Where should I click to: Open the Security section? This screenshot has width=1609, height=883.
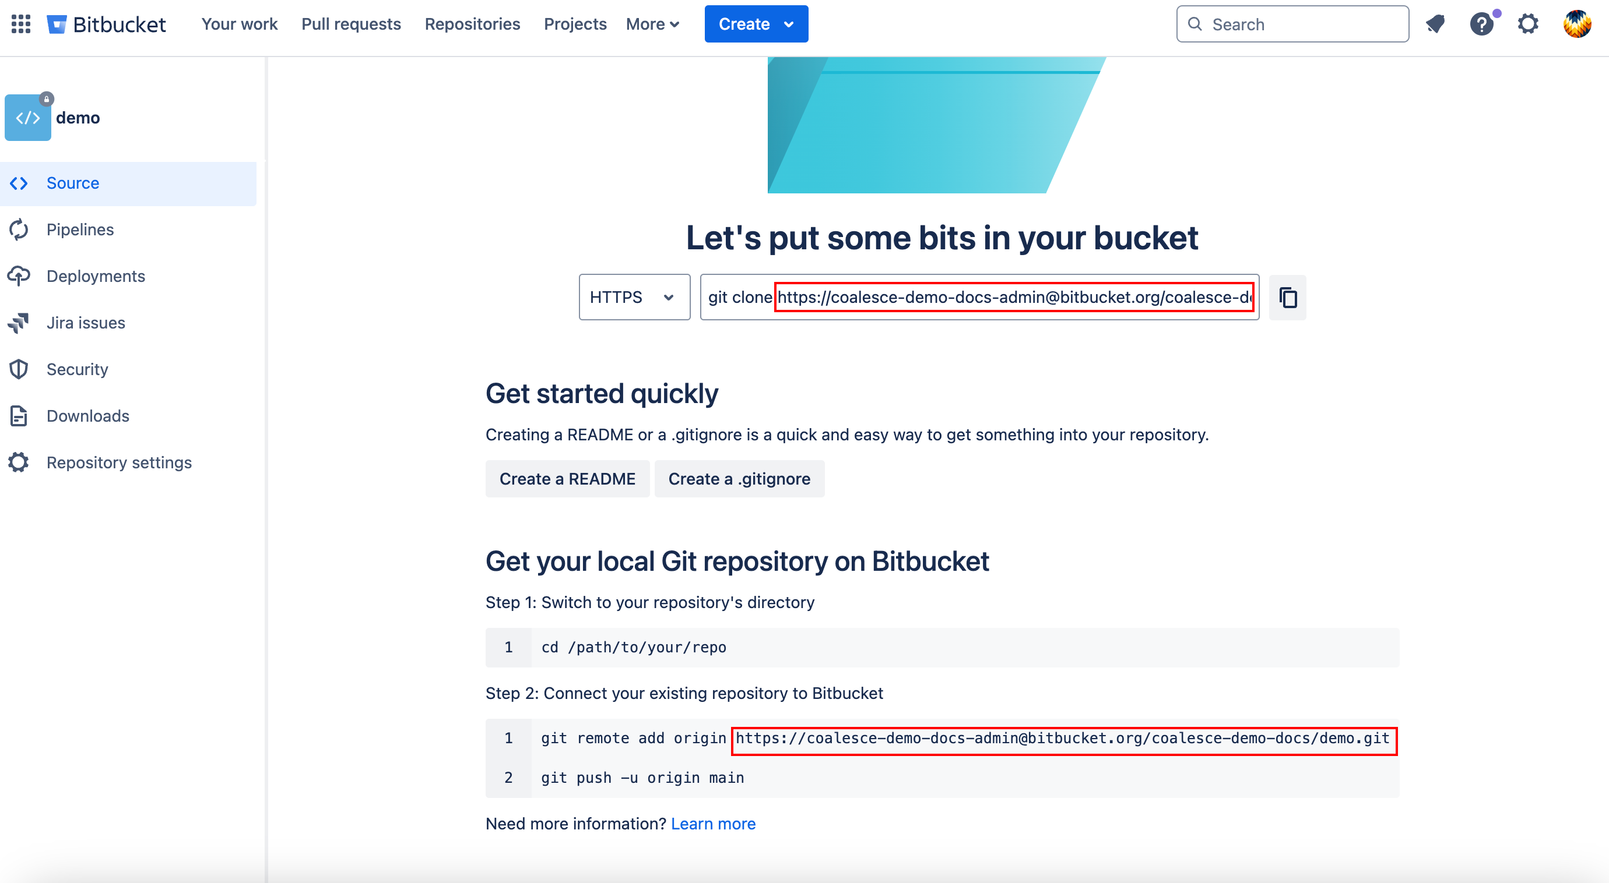click(x=77, y=369)
